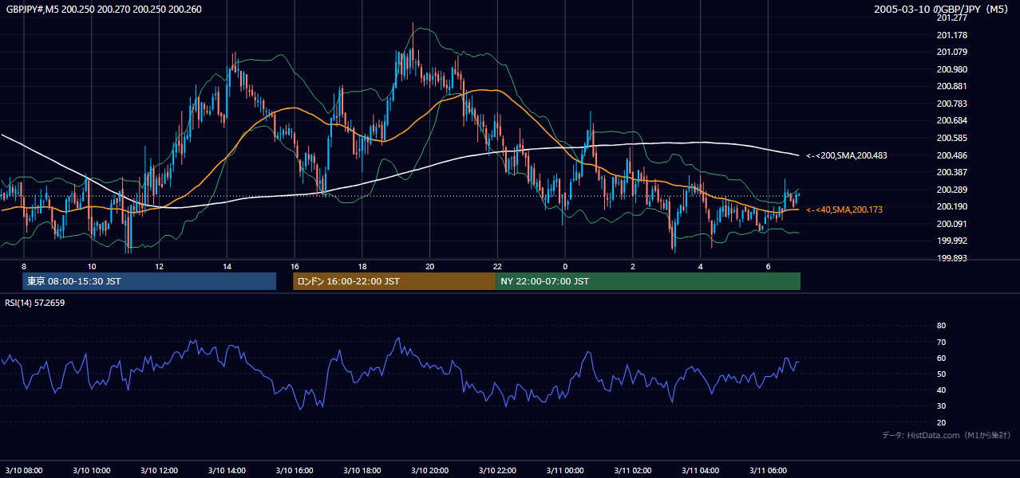Click the 3/10 20:00 time label
1020x478 pixels.
[429, 471]
